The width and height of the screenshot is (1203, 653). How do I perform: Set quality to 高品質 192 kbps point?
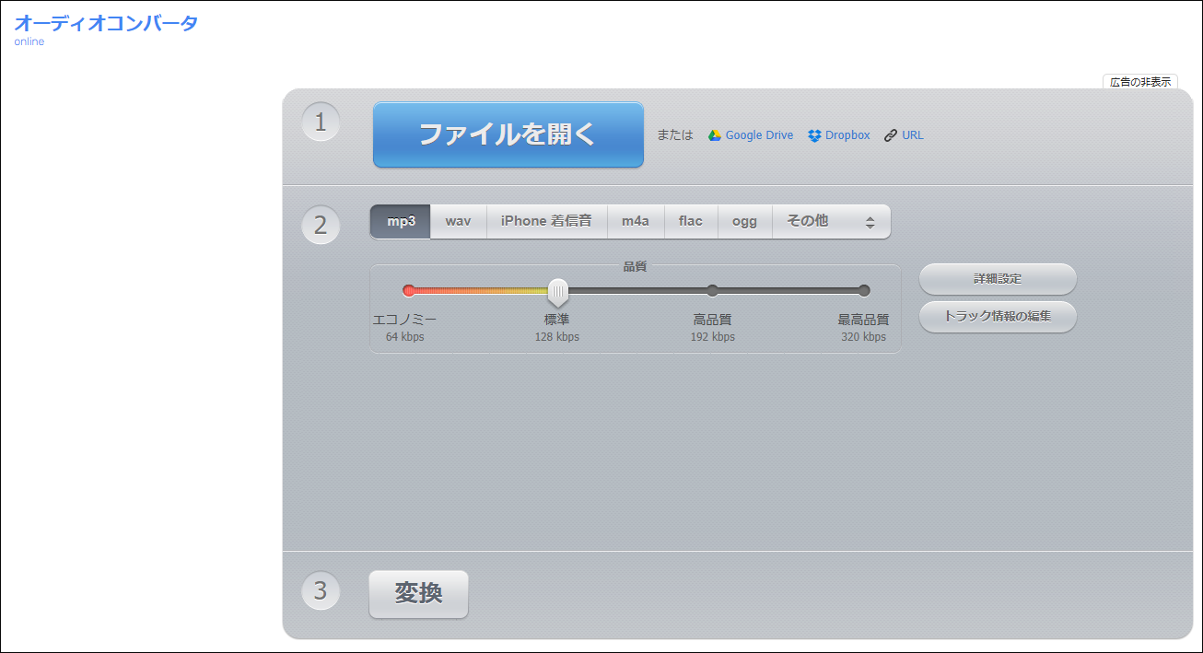712,291
